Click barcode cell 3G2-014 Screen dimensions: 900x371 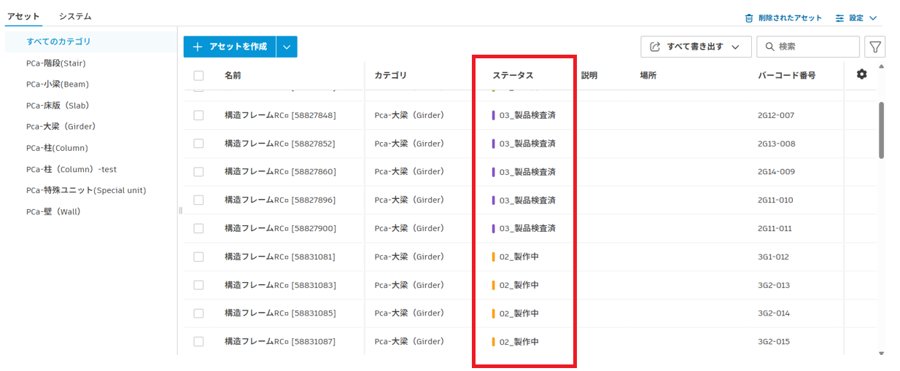point(774,313)
